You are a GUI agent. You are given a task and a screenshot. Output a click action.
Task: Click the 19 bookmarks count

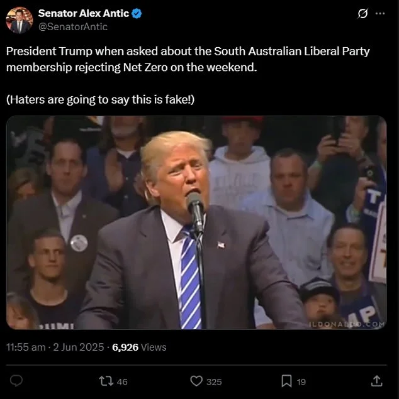301,381
